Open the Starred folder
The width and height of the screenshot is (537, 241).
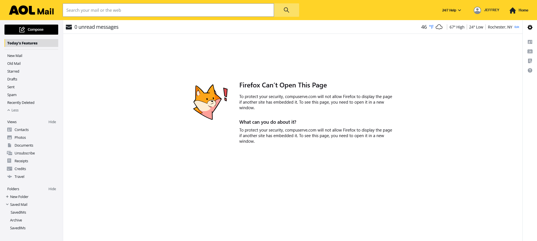pos(13,71)
